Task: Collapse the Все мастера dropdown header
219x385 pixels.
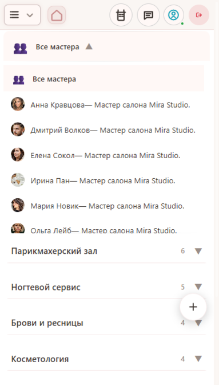Action: tap(107, 46)
